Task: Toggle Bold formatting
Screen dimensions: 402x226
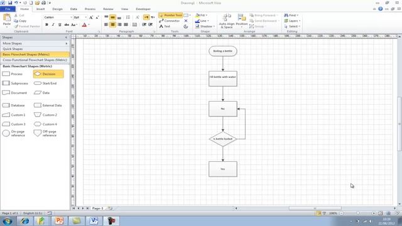Action: (46, 24)
